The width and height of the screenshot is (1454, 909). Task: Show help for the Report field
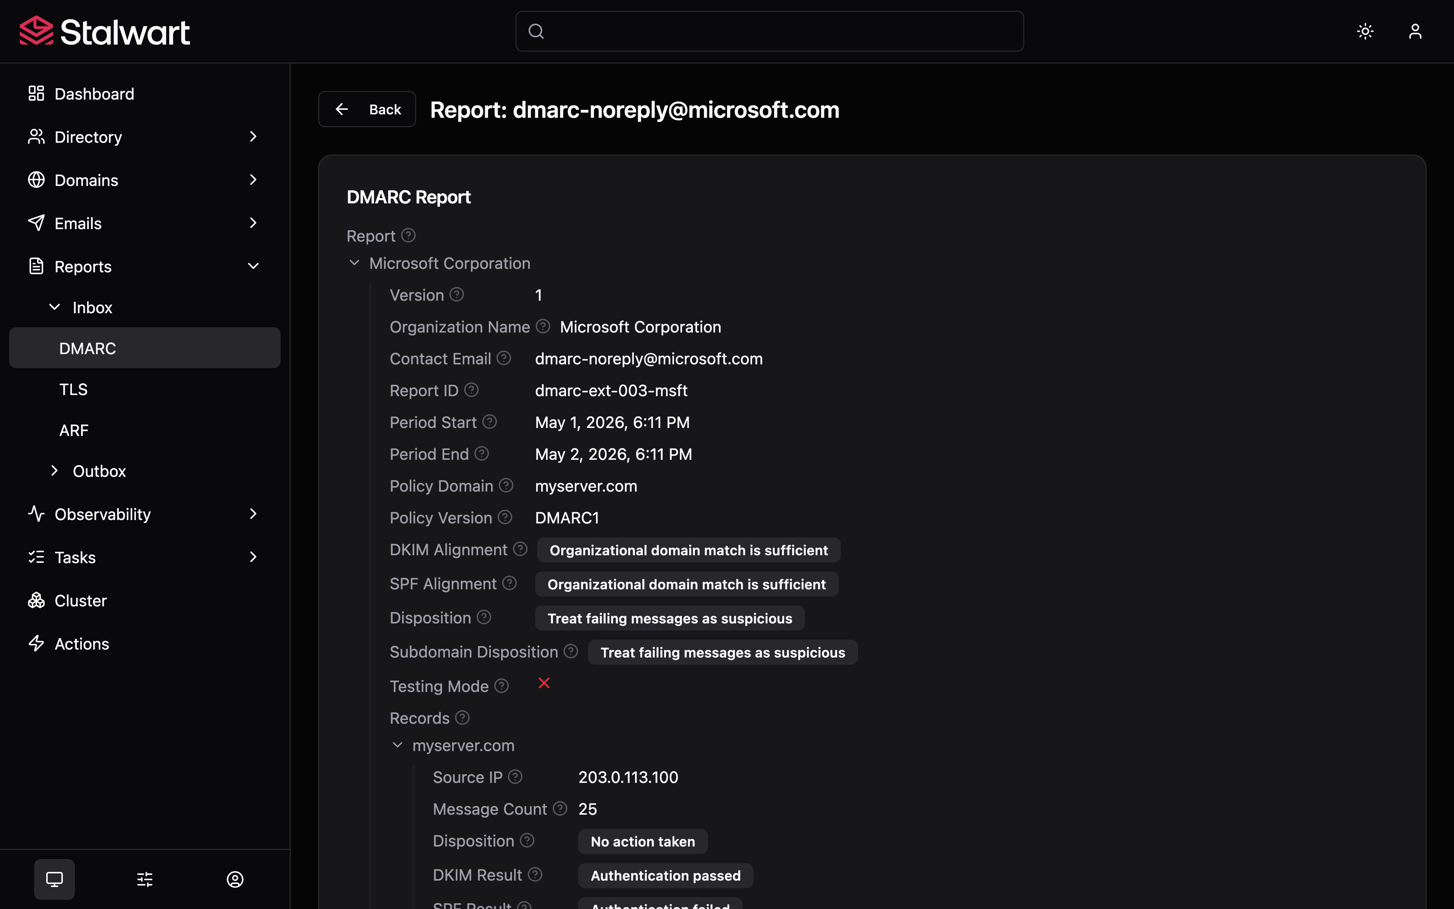click(409, 236)
